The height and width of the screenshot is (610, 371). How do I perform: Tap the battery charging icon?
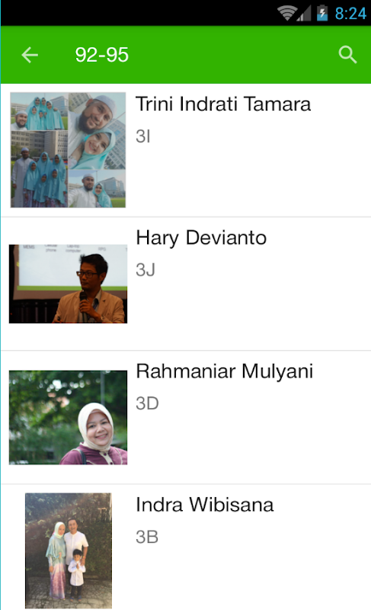(x=322, y=13)
